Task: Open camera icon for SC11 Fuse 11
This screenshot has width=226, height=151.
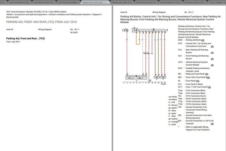Action: 209,87
